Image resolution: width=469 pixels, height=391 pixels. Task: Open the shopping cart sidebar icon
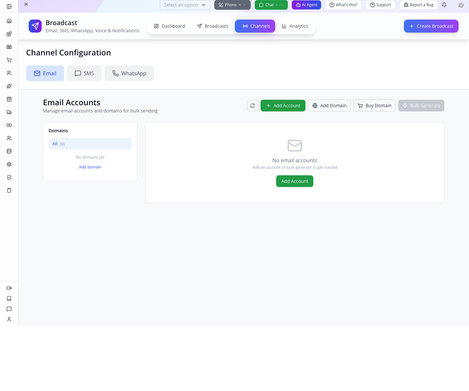pyautogui.click(x=9, y=60)
